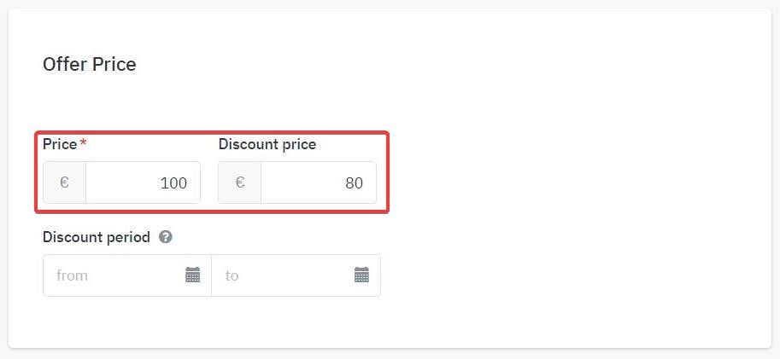
Task: Click the gap between the Price and Discount price inputs
Action: 209,182
